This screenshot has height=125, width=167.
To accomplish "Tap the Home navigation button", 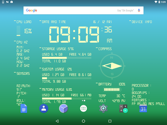I will pyautogui.click(x=83, y=121).
